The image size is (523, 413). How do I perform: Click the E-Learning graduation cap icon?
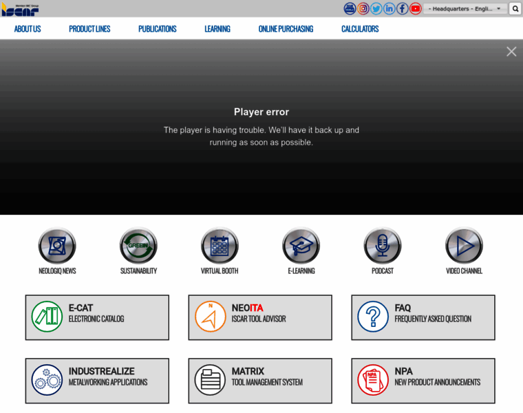tap(301, 246)
